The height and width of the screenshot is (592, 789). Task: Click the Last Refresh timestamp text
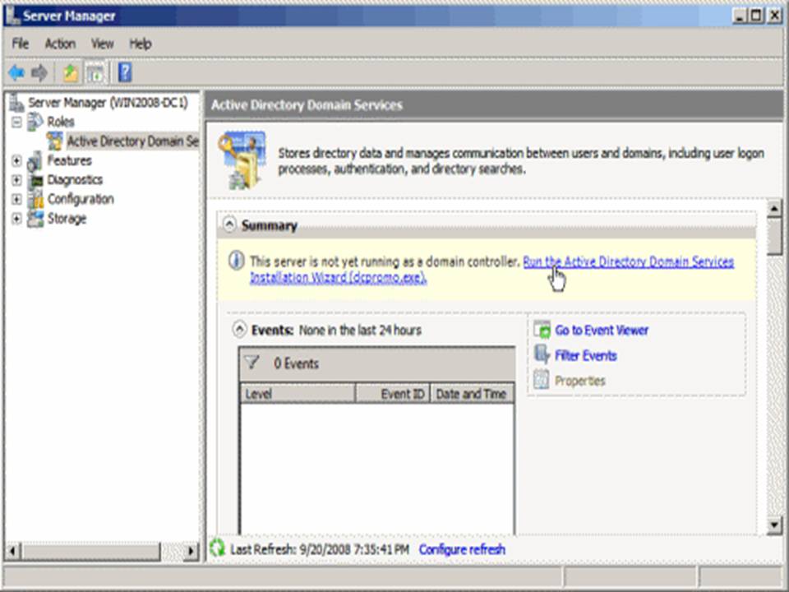[320, 549]
